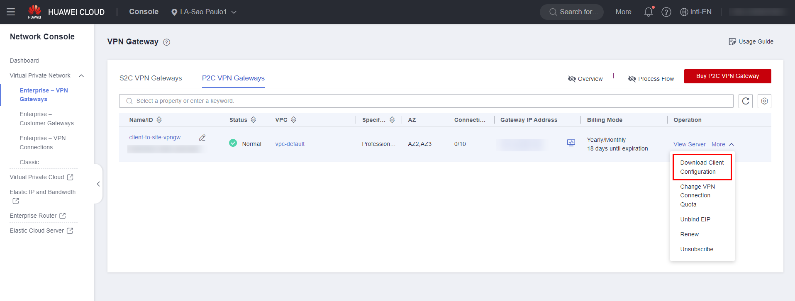Click the notifications bell icon
Screen dimensions: 795x301
point(648,12)
